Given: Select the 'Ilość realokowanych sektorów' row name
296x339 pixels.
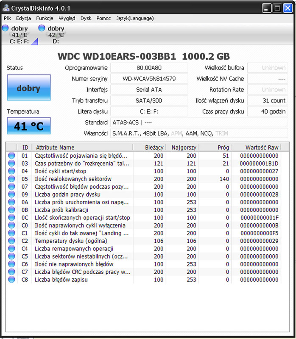Looking at the screenshot, I should 73,179.
